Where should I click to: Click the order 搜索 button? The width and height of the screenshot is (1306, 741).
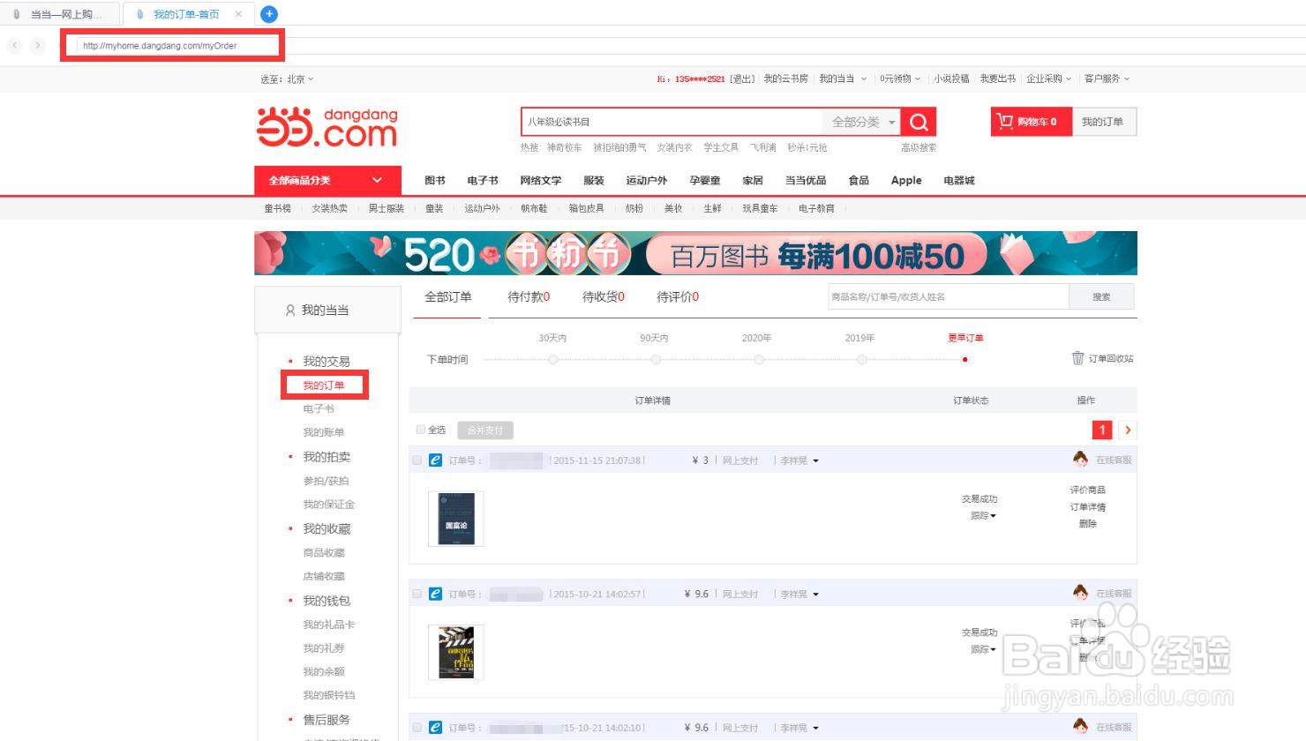[1101, 297]
